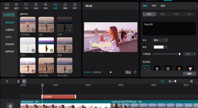
Task: Click the white text color swatch
Action: 159,47
